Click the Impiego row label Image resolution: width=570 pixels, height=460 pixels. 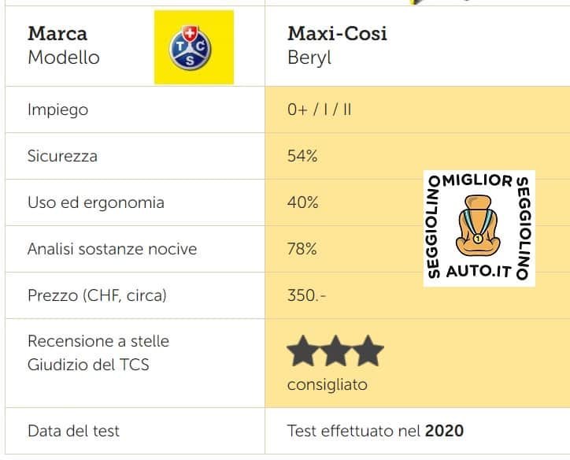(x=57, y=109)
